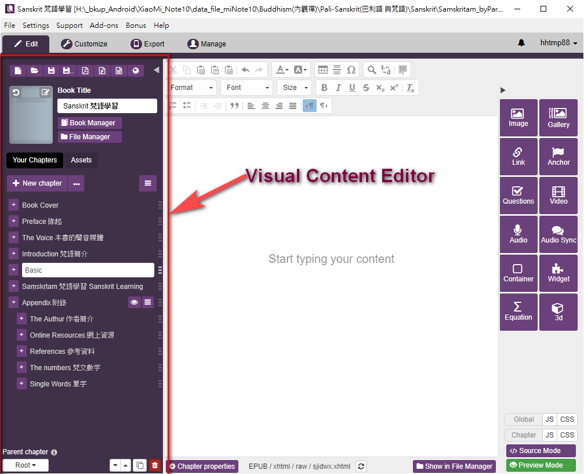584x474 pixels.
Task: Create a new book file icon
Action: (18, 70)
